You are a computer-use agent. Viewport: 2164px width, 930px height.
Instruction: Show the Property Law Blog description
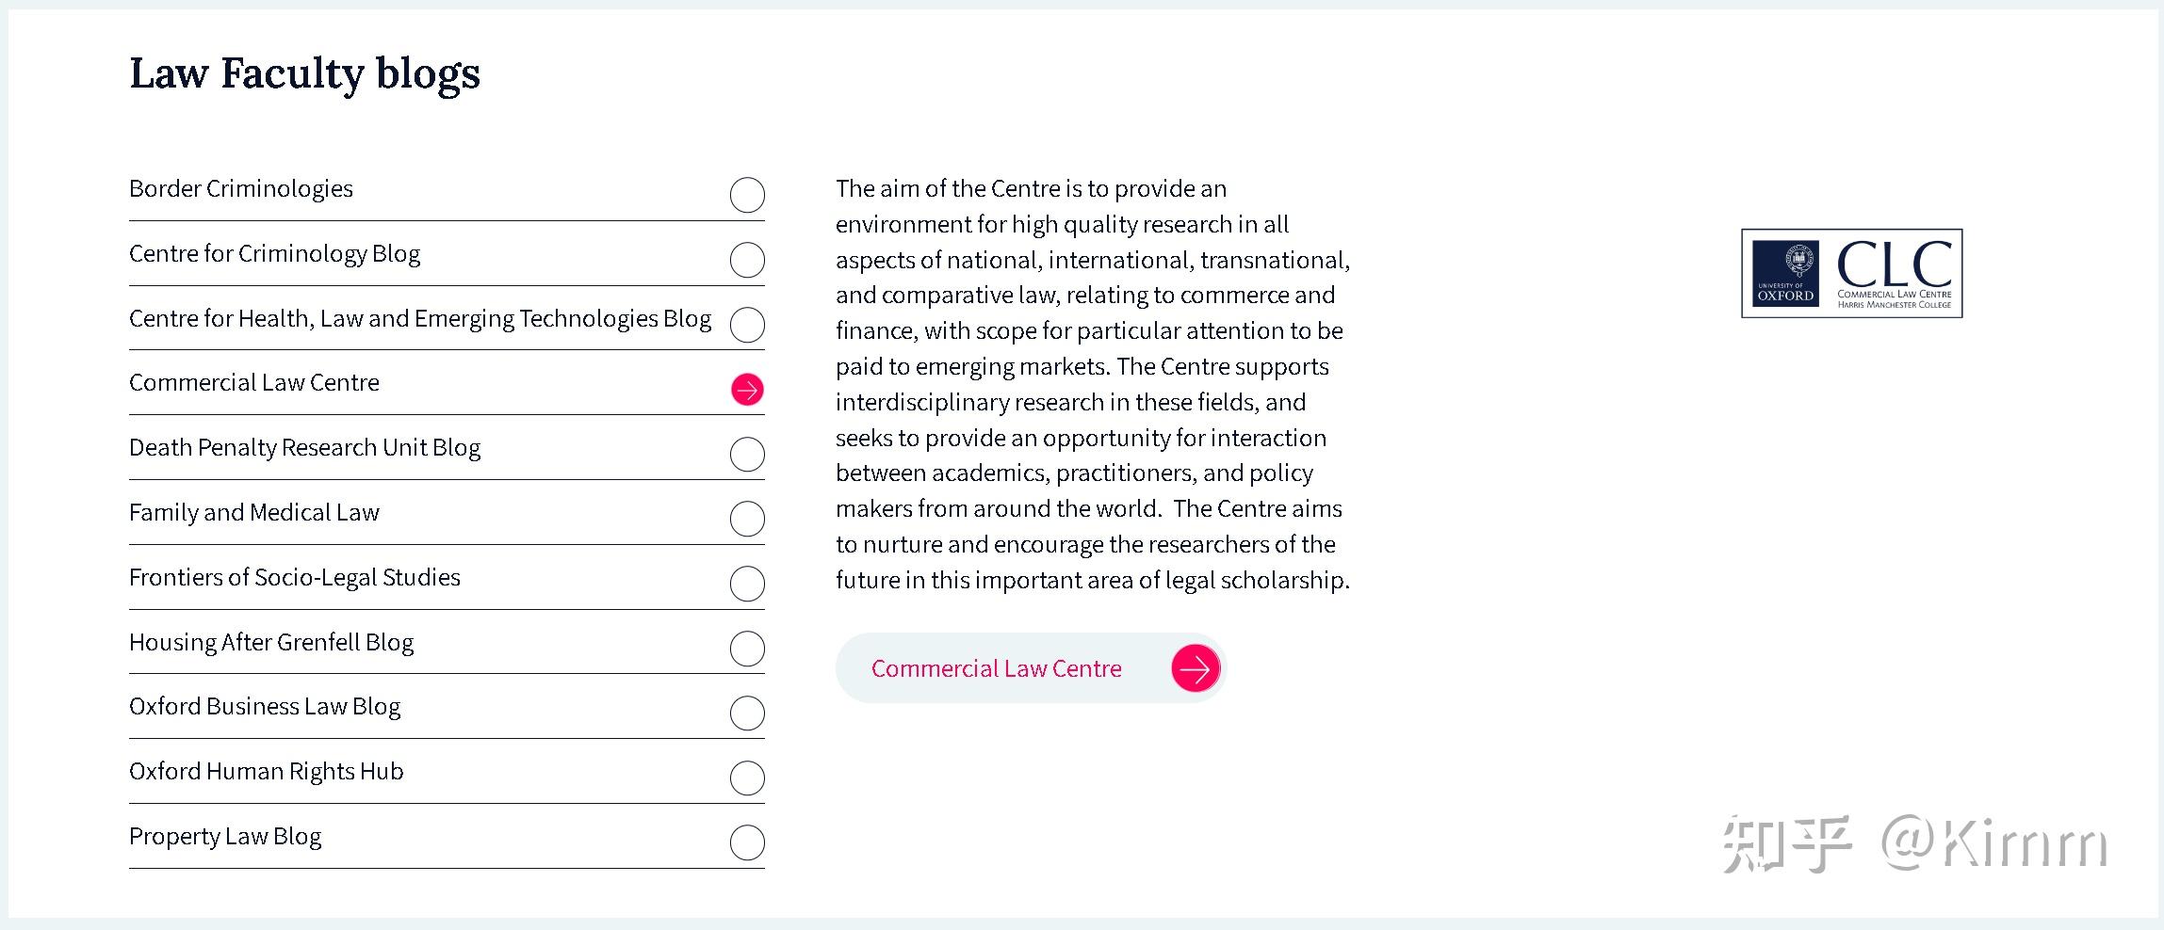click(225, 837)
